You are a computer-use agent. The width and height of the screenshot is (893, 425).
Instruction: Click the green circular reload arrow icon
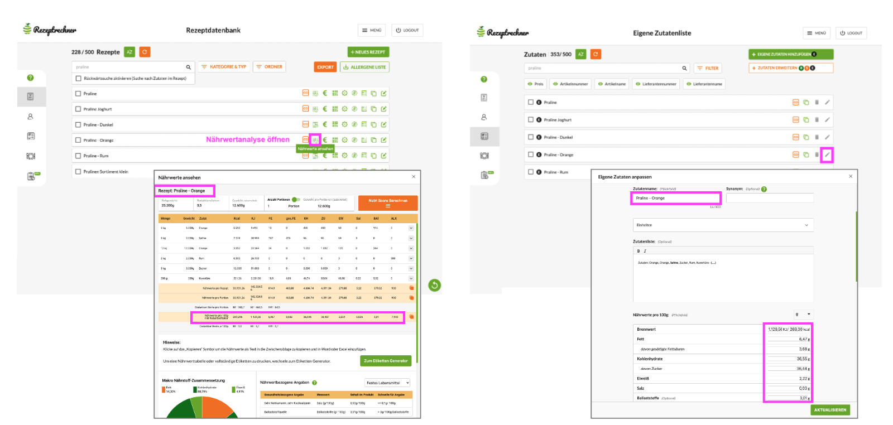[434, 286]
